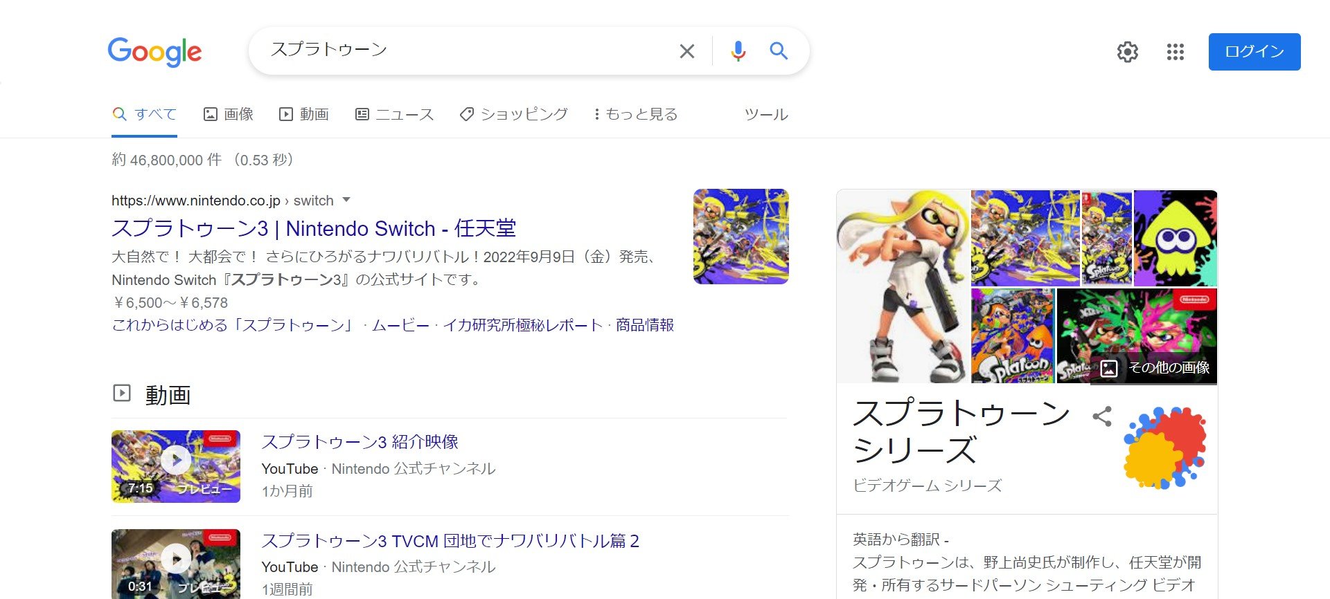Screen dimensions: 1330x599
Task: Expand もっと見る menu
Action: pyautogui.click(x=635, y=114)
